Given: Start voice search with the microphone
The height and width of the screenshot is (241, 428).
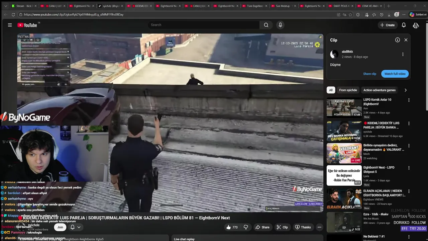Looking at the screenshot, I should pos(280,25).
